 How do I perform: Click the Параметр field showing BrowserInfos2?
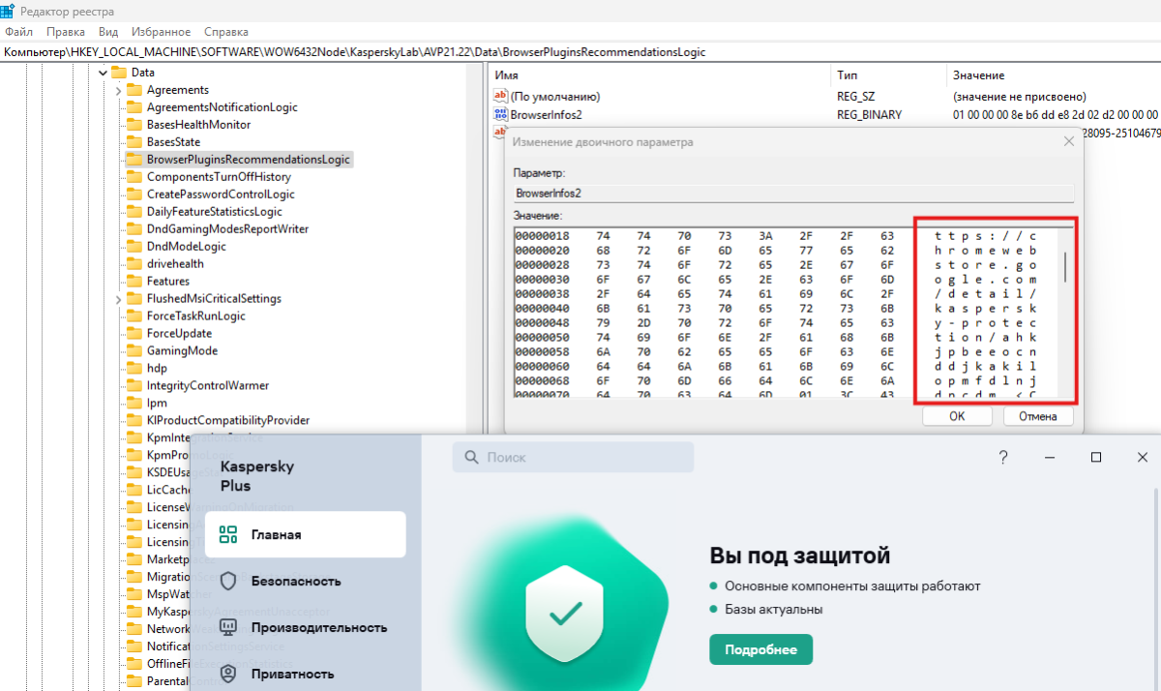793,193
